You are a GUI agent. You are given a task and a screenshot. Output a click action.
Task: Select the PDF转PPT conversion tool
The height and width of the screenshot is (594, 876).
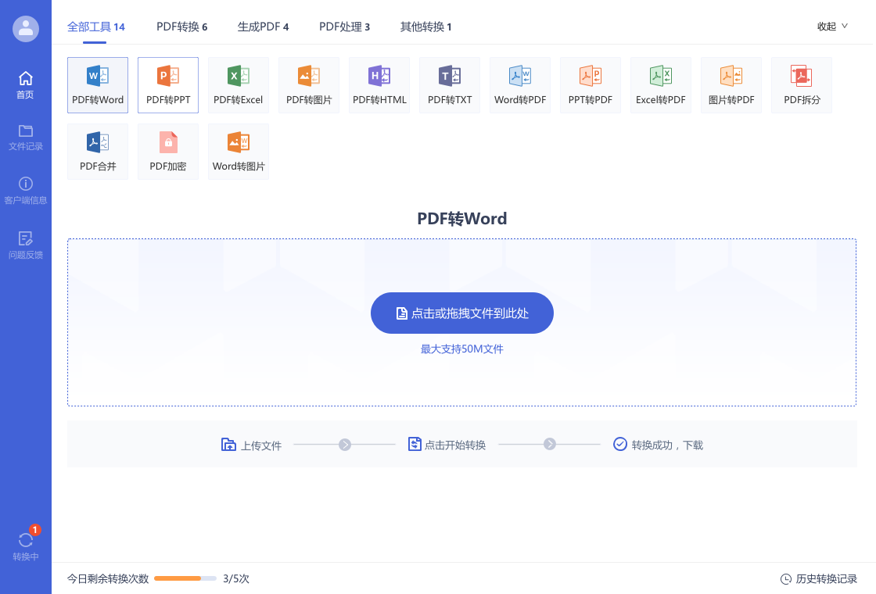(x=167, y=84)
